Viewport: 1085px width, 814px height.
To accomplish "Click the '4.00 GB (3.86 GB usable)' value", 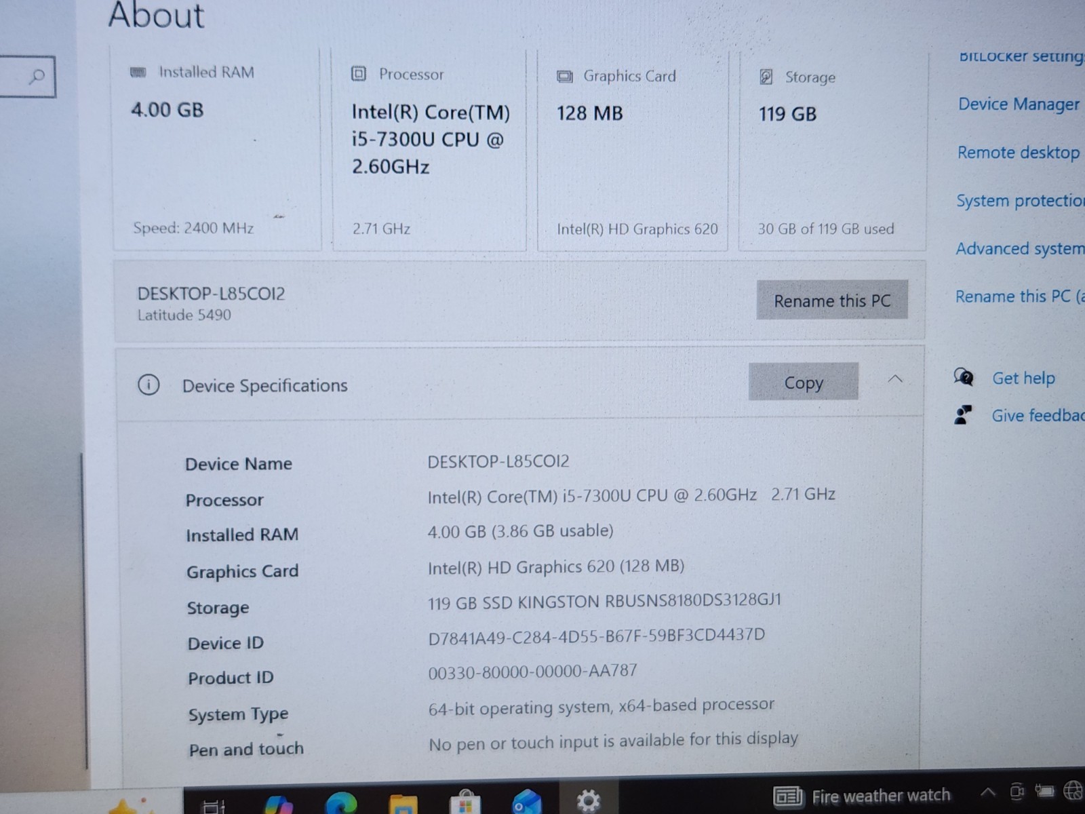I will (520, 531).
